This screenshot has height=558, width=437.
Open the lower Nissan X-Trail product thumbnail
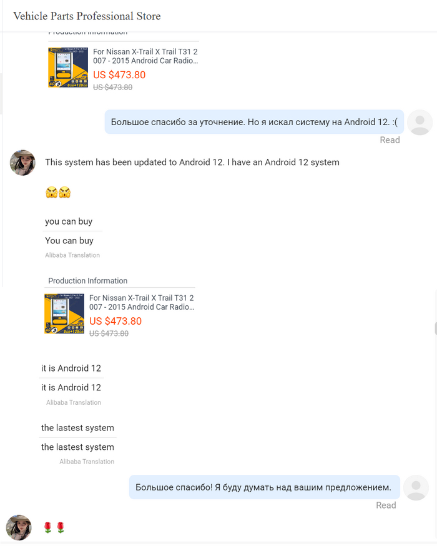point(64,313)
